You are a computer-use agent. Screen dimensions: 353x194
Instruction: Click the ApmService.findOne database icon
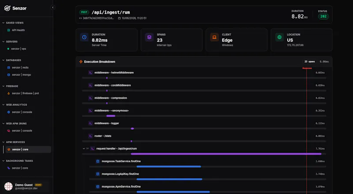coord(98,187)
